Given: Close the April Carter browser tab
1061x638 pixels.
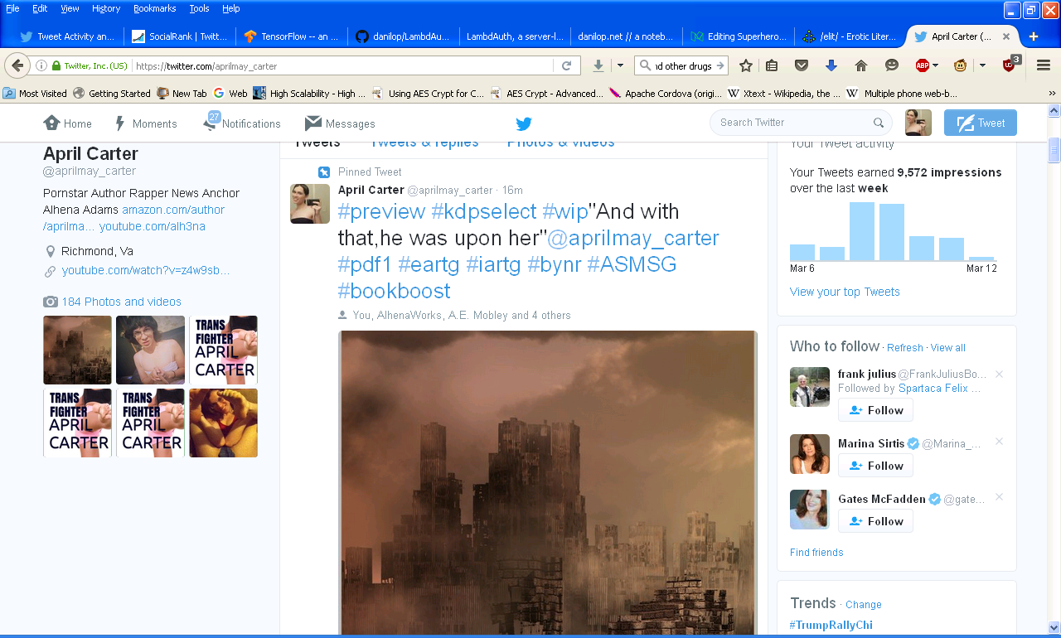Looking at the screenshot, I should coord(1006,36).
